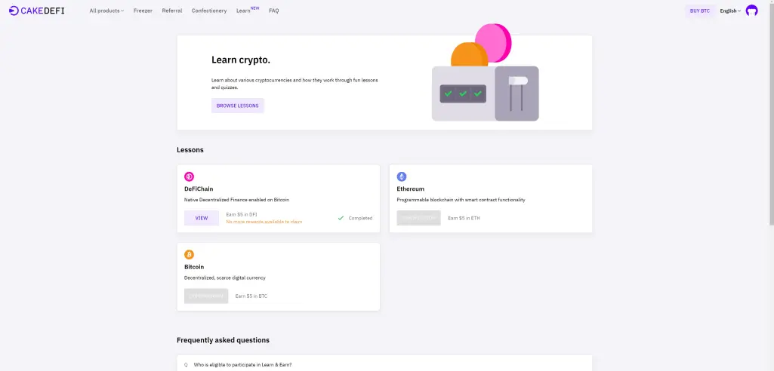Viewport: 774px width, 371px height.
Task: Open the Cake DeFi logo home link
Action: (x=37, y=11)
